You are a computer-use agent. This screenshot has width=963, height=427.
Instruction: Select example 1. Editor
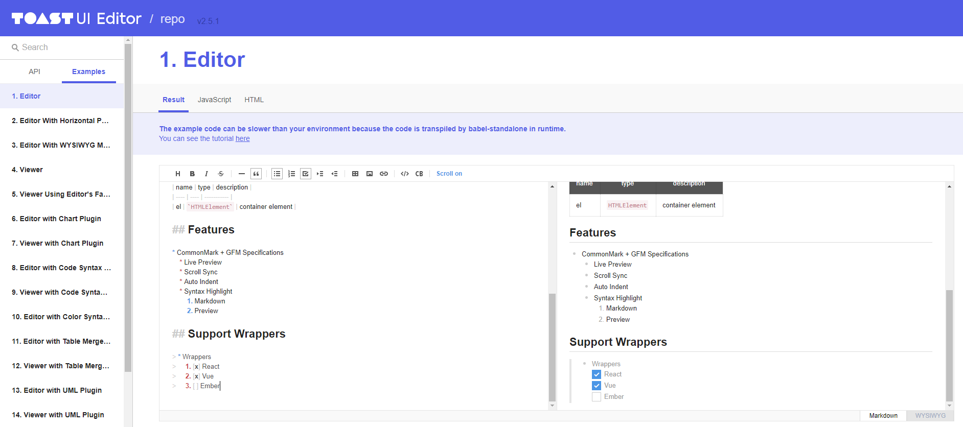point(62,96)
